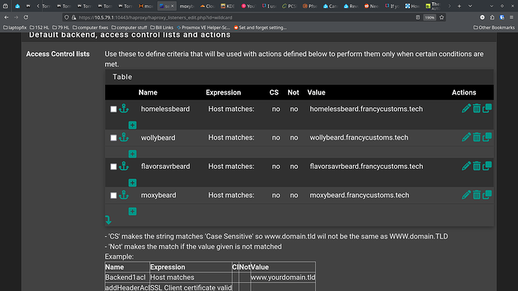Open the computer fixes bookmarks folder
518x291 pixels.
pos(90,28)
